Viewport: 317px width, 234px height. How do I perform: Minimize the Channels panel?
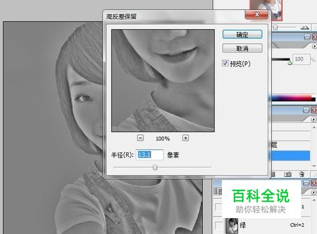click(306, 183)
